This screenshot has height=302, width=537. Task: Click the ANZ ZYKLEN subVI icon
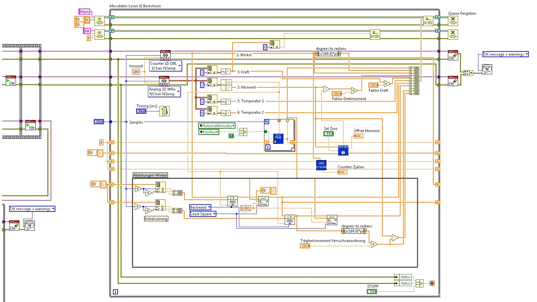[321, 165]
